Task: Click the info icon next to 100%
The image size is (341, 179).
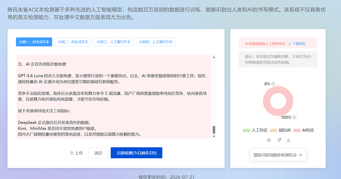Action: (294, 117)
